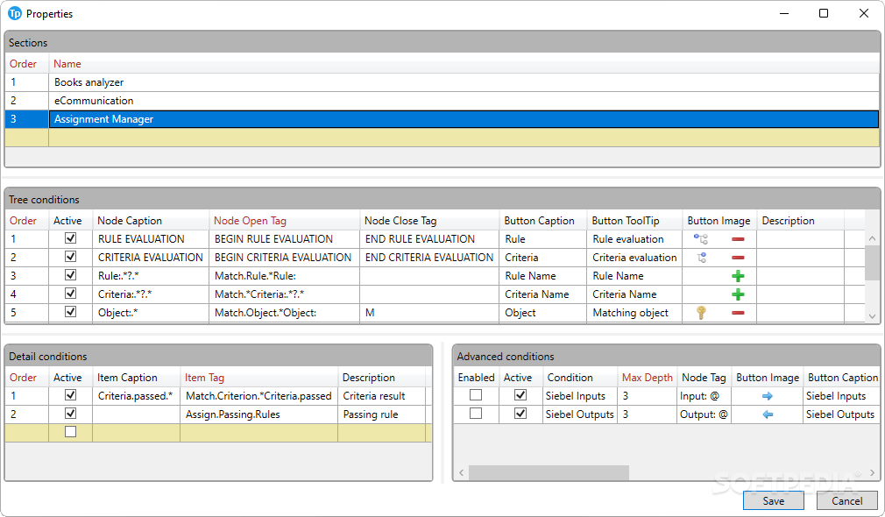Image resolution: width=885 pixels, height=517 pixels.
Task: Click the END CRITERIA EVALUATION close tag cell
Action: point(429,258)
